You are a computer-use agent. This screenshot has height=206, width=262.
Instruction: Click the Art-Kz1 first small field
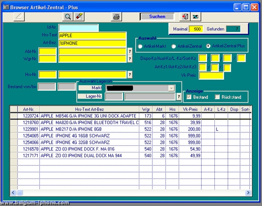click(203, 68)
